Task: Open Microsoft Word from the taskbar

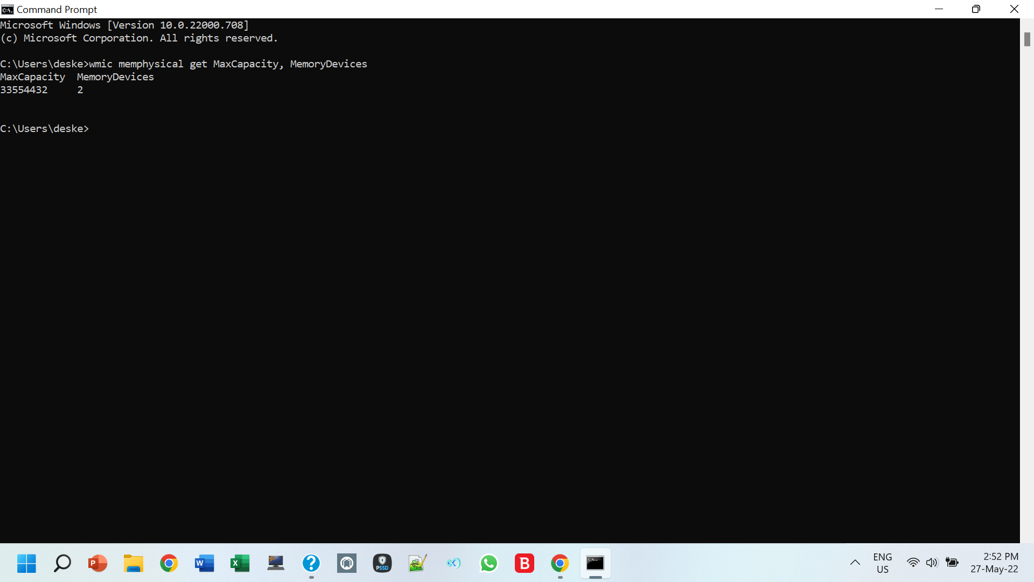Action: [204, 563]
